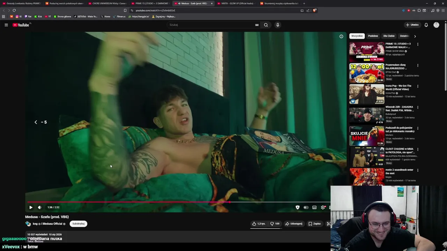Select the Wszystkie filter chip
This screenshot has width=447, height=251.
pos(357,36)
